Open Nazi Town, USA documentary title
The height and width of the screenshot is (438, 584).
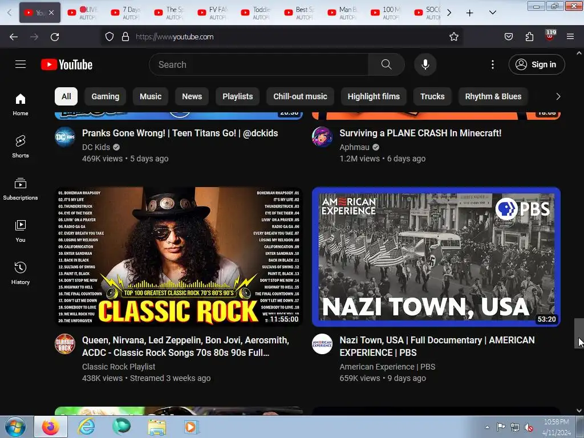coord(437,346)
